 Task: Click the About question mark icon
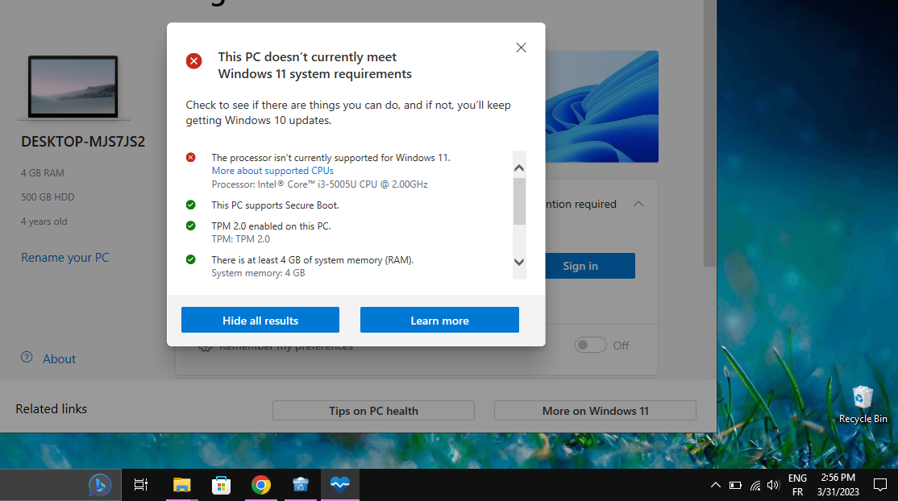(x=27, y=358)
